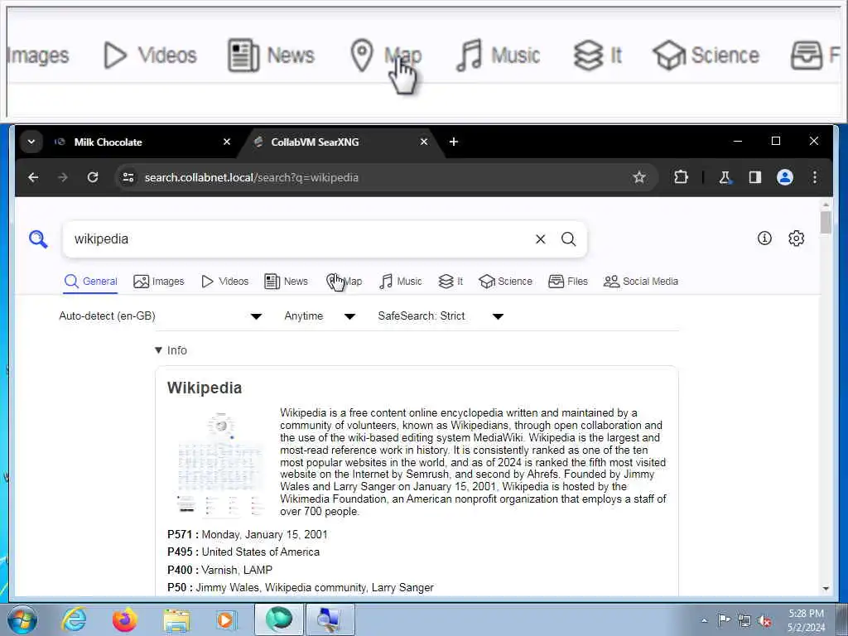848x636 pixels.
Task: Collapse the Info section triangle
Action: [158, 350]
